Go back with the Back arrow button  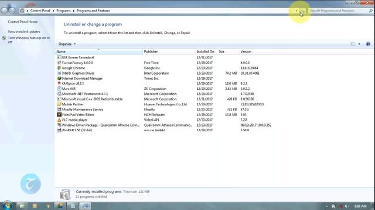[4, 10]
